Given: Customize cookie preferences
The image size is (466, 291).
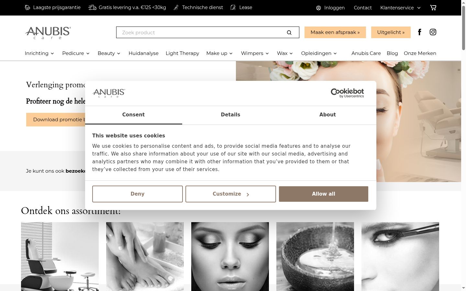Looking at the screenshot, I should pos(231,194).
